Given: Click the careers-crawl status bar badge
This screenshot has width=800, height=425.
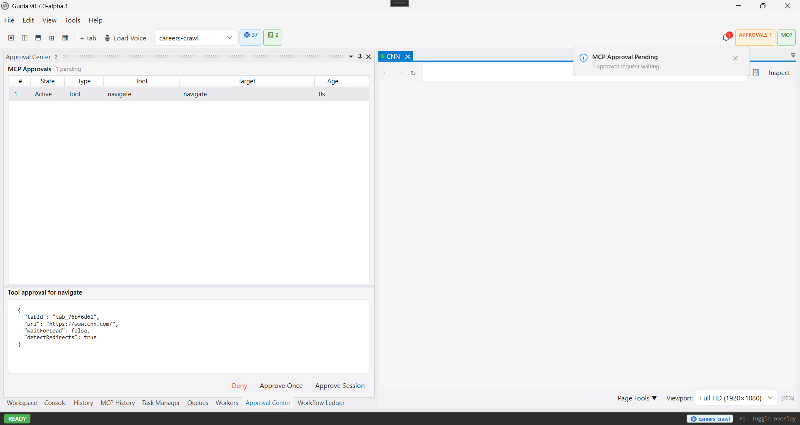Looking at the screenshot, I should (x=710, y=419).
